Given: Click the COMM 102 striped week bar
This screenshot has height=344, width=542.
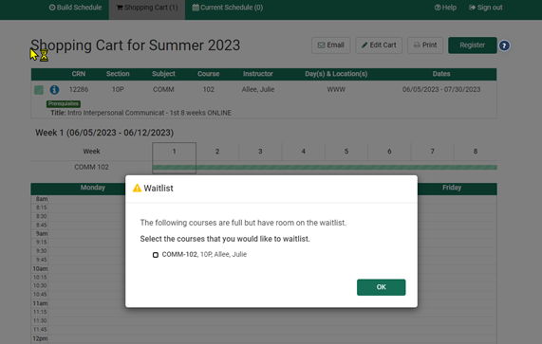Looking at the screenshot, I should (325, 168).
